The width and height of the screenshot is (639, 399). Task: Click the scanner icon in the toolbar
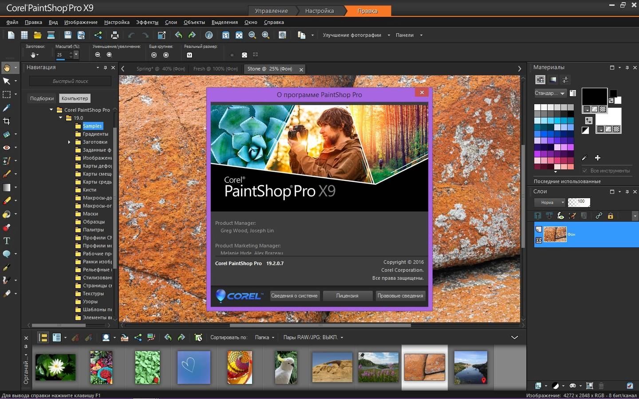pyautogui.click(x=51, y=35)
